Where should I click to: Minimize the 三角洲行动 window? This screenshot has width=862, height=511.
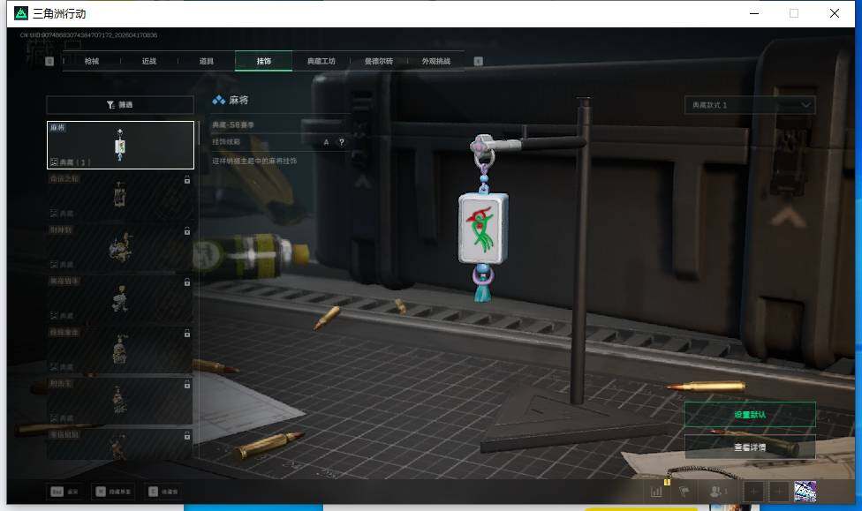click(x=754, y=13)
